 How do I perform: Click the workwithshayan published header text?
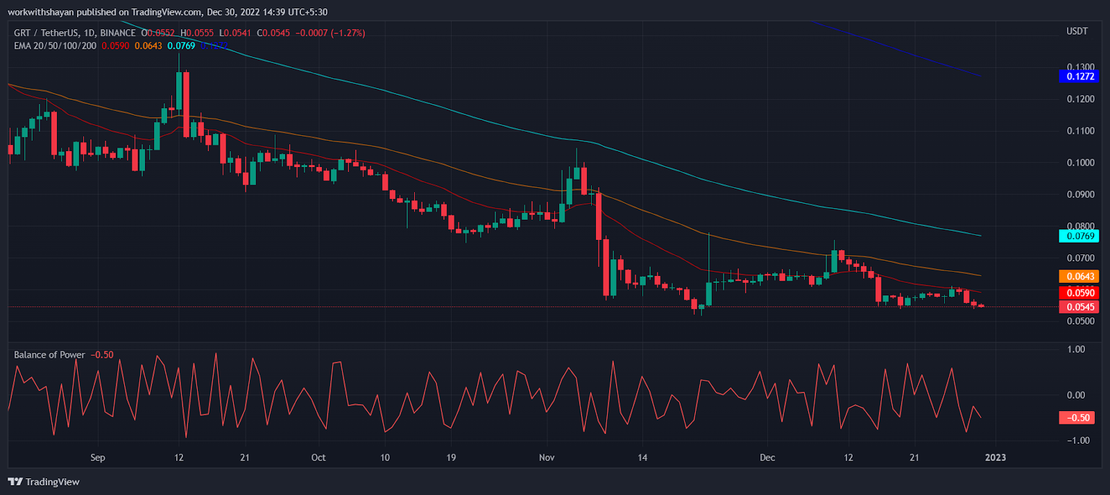point(168,12)
